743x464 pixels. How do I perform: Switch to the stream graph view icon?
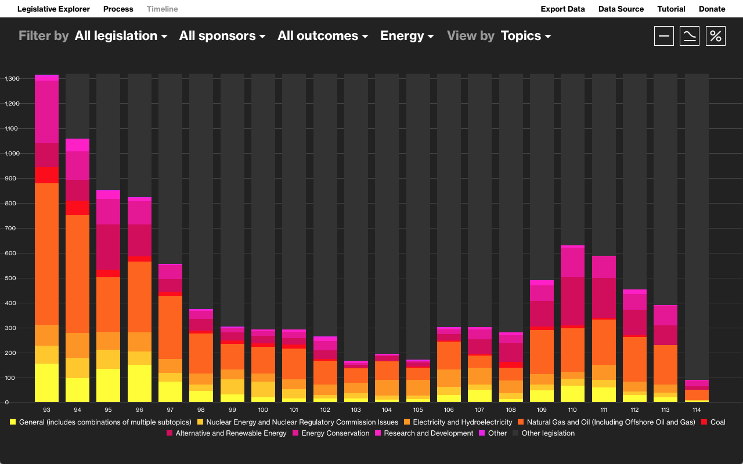point(690,35)
